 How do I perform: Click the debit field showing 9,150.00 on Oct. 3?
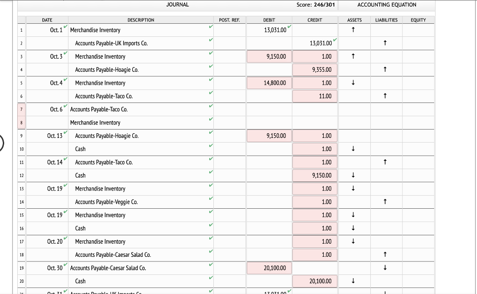[x=269, y=56]
